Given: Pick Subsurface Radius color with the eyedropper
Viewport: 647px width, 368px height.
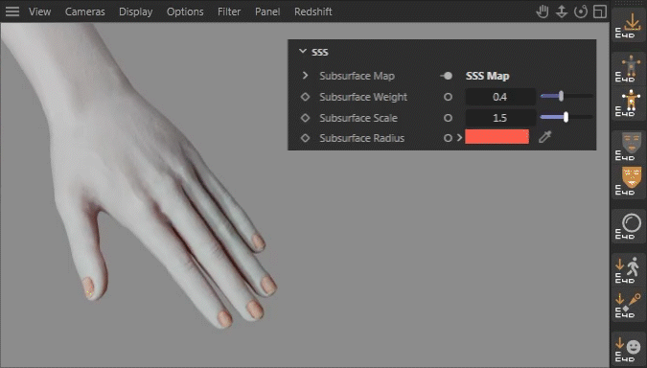Looking at the screenshot, I should (x=545, y=137).
